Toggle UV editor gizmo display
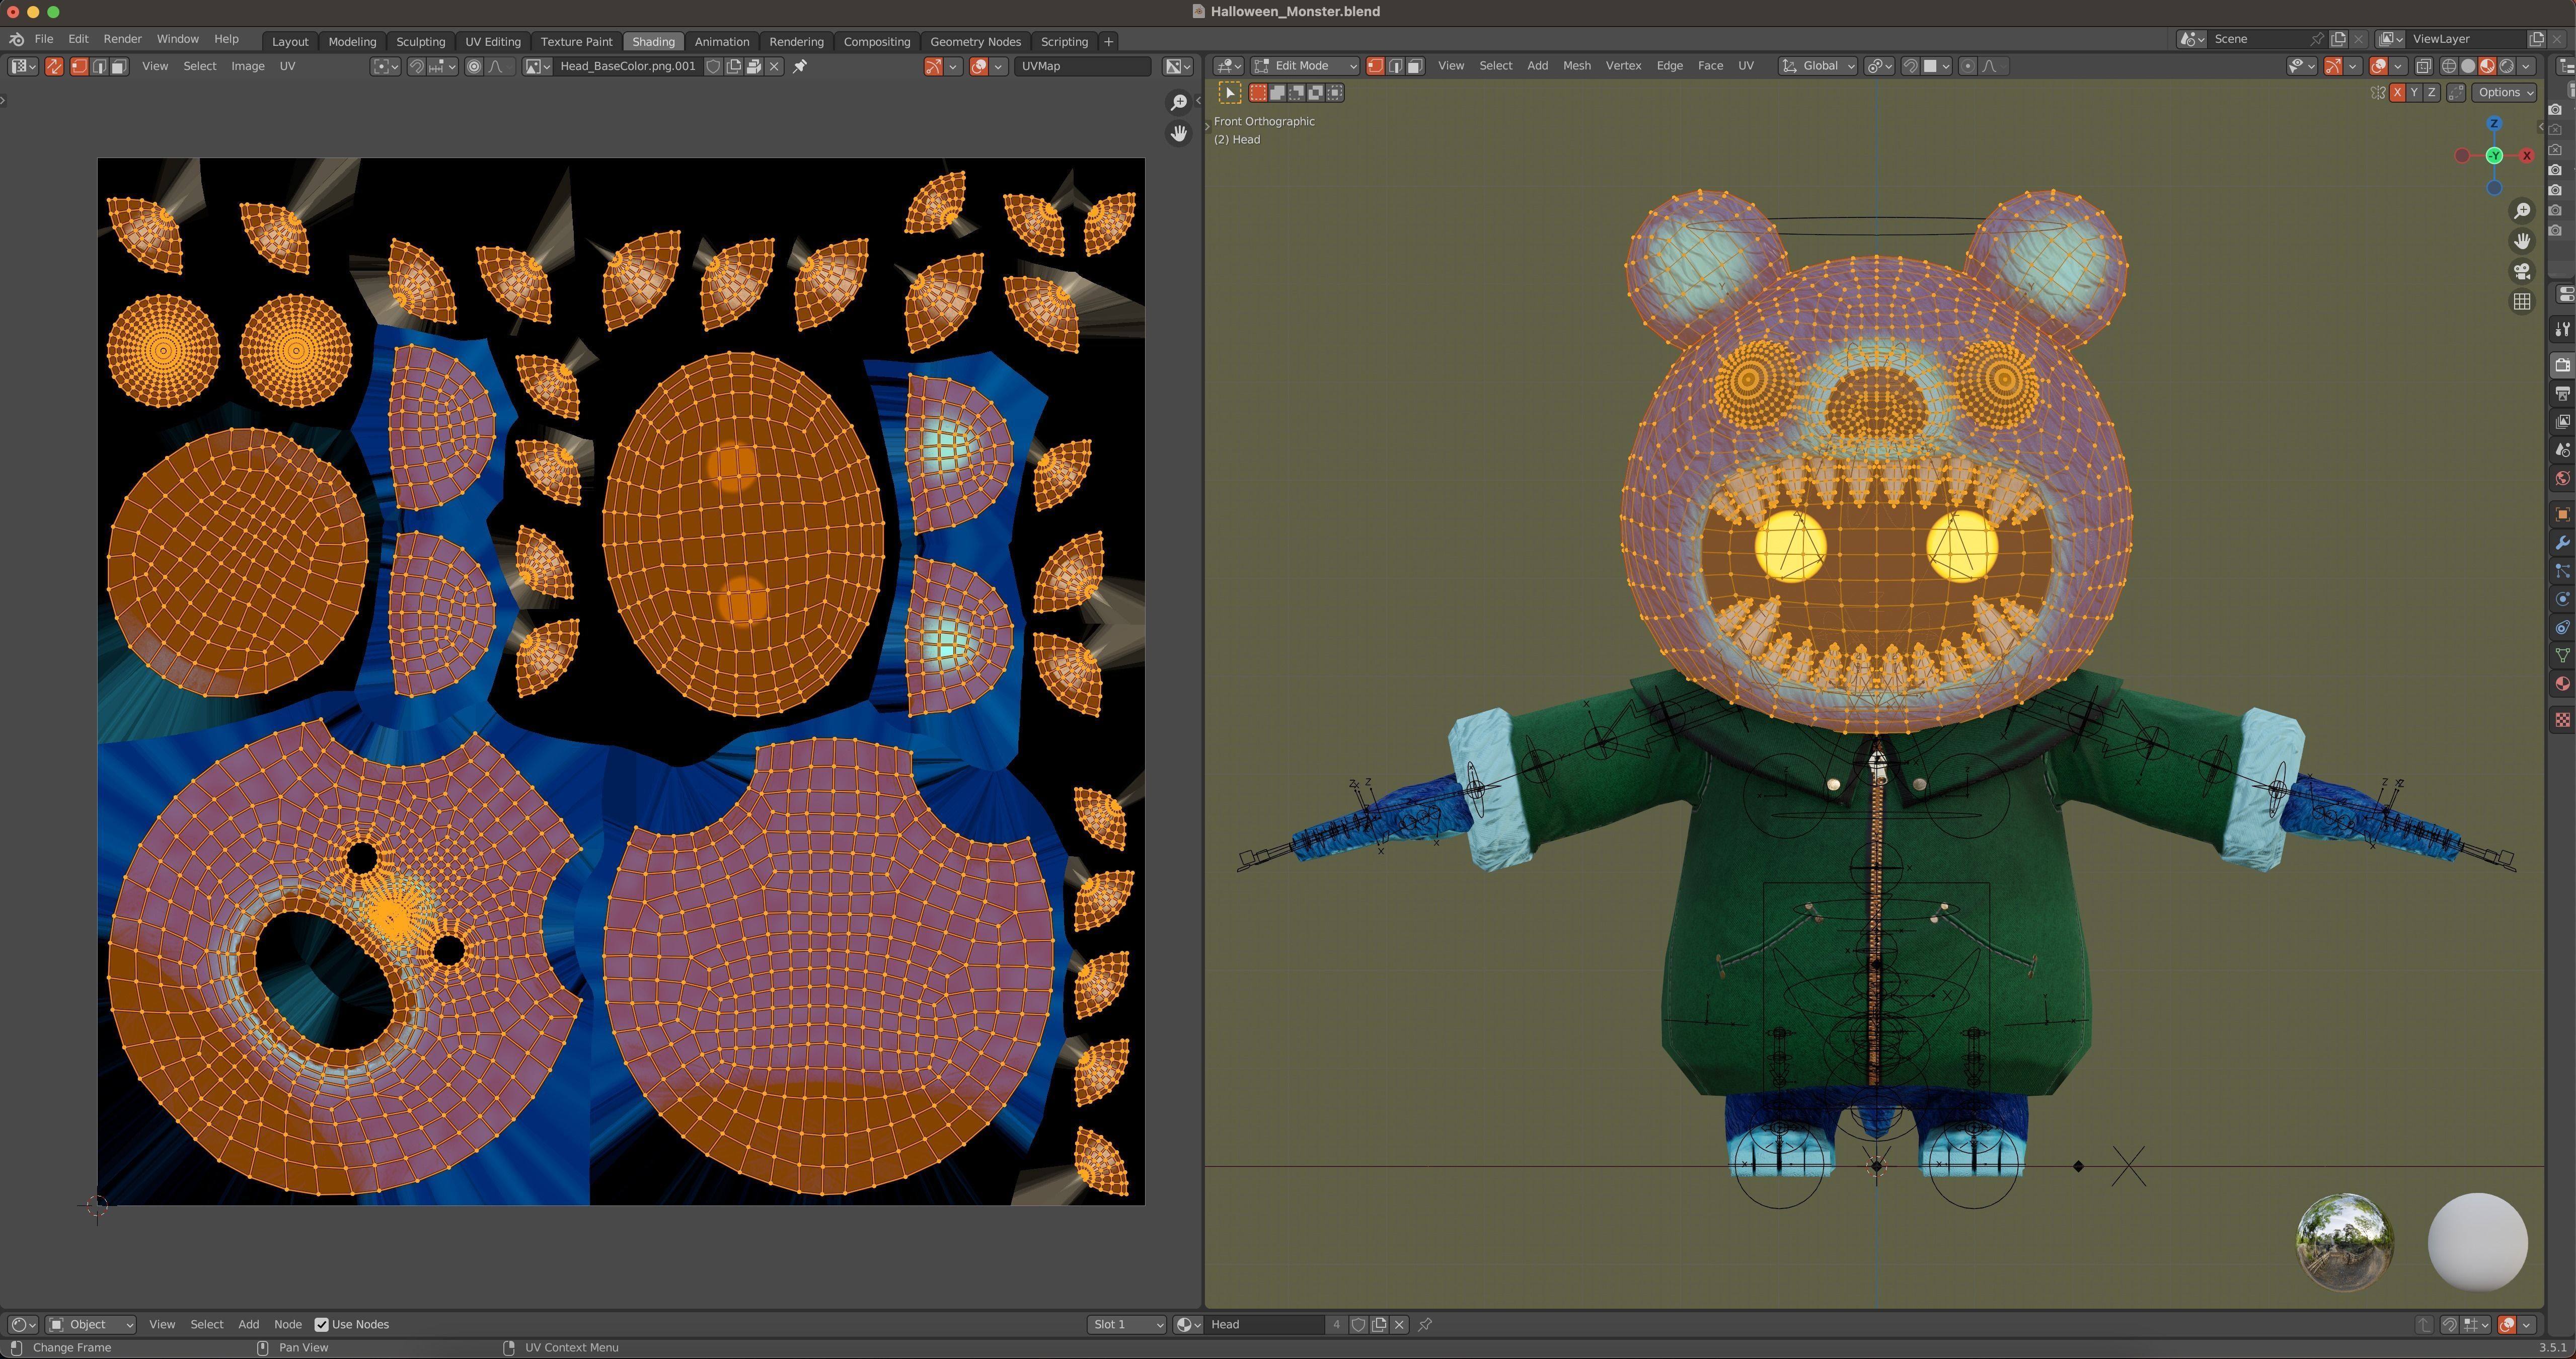This screenshot has width=2576, height=1359. (932, 66)
